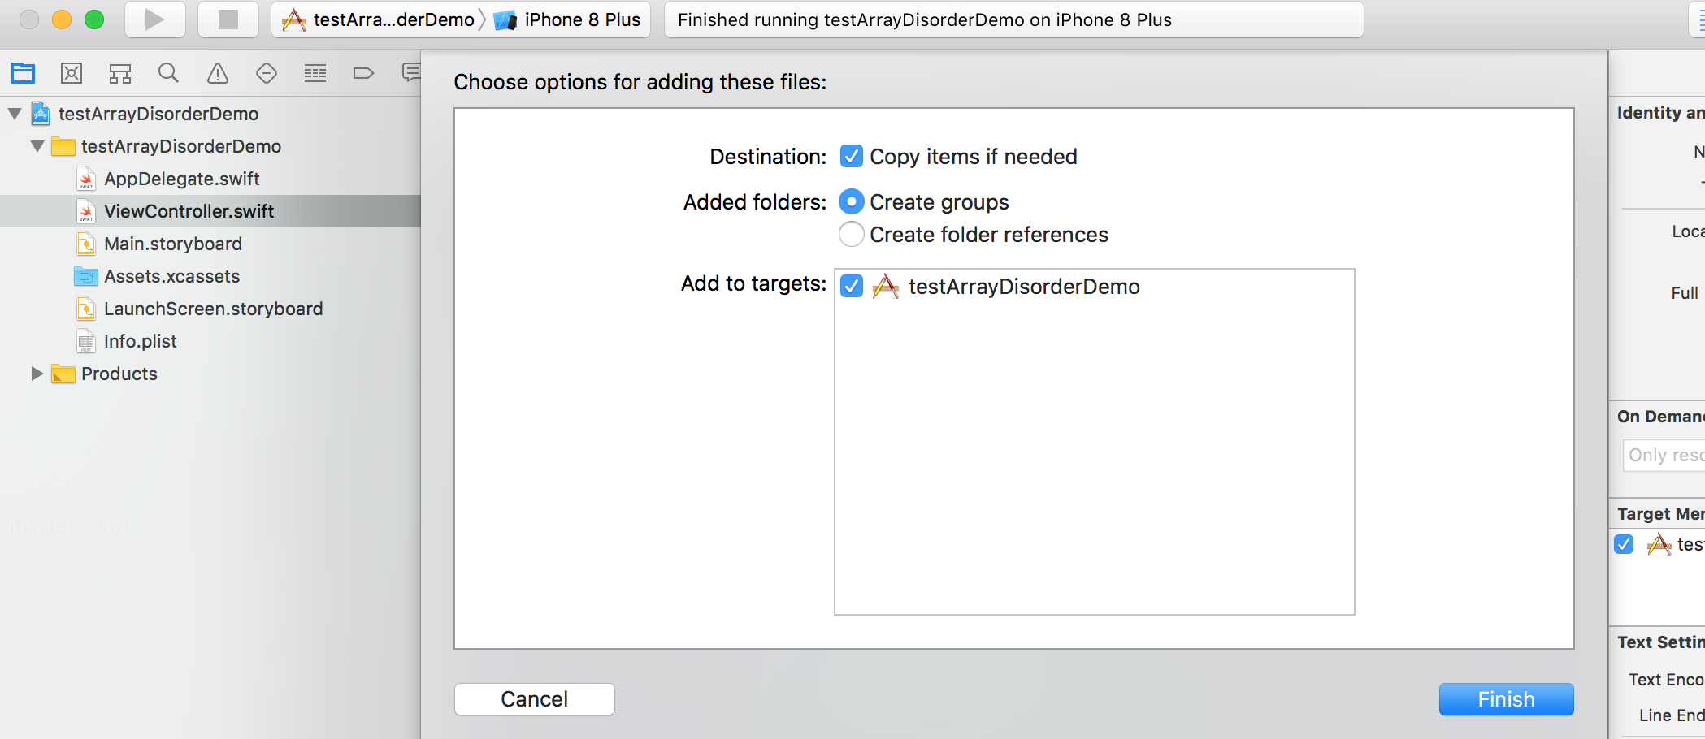
Task: Toggle the Copy items if needed checkbox
Action: pos(851,156)
